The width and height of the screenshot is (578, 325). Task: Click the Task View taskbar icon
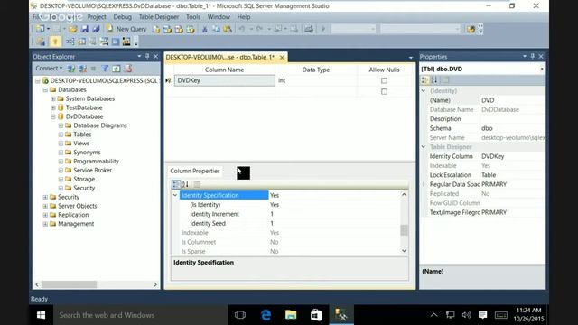point(240,315)
